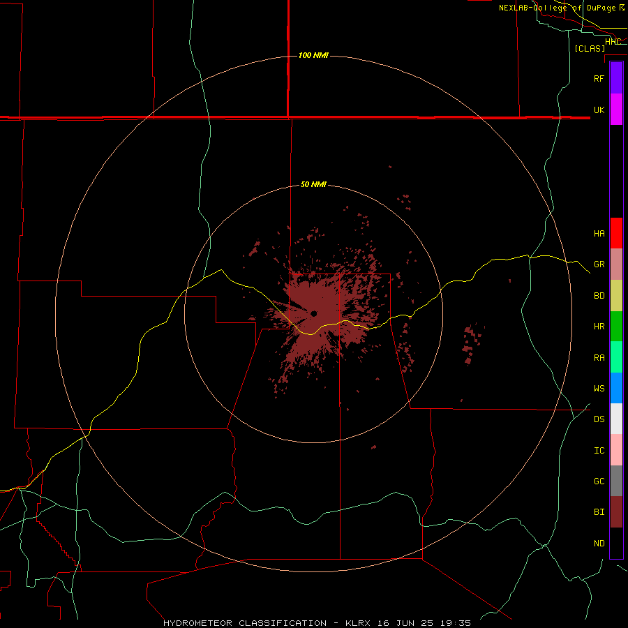
Task: Select the BD yellow legend swatch
Action: tap(616, 296)
